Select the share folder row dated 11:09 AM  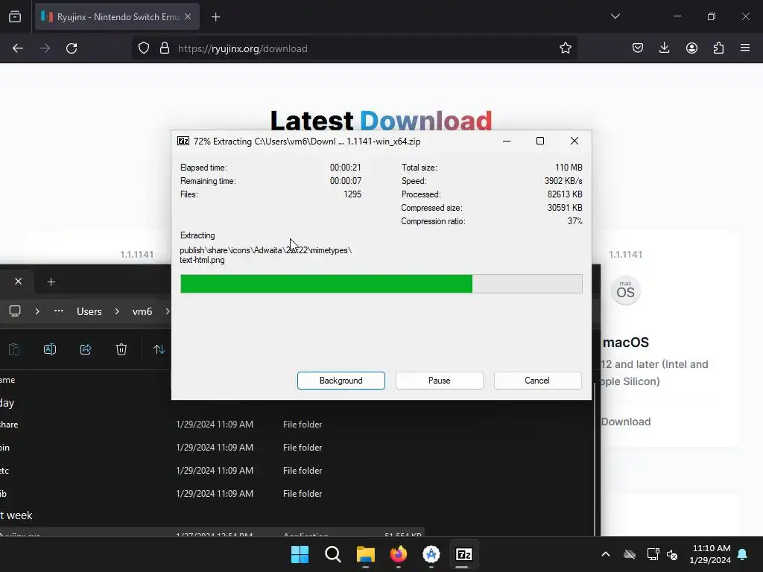click(212, 424)
